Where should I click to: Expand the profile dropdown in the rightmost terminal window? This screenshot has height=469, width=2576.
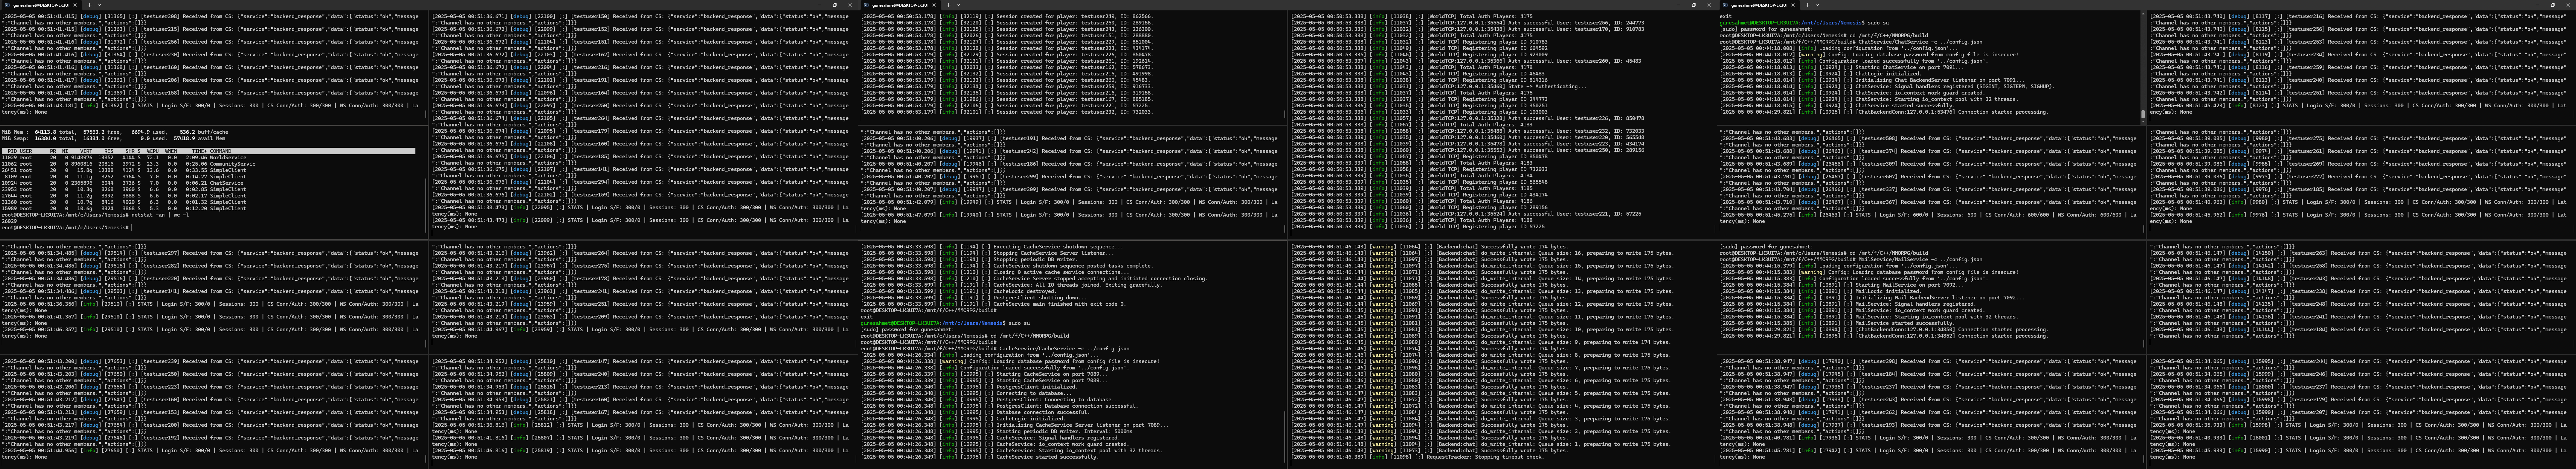click(1817, 5)
